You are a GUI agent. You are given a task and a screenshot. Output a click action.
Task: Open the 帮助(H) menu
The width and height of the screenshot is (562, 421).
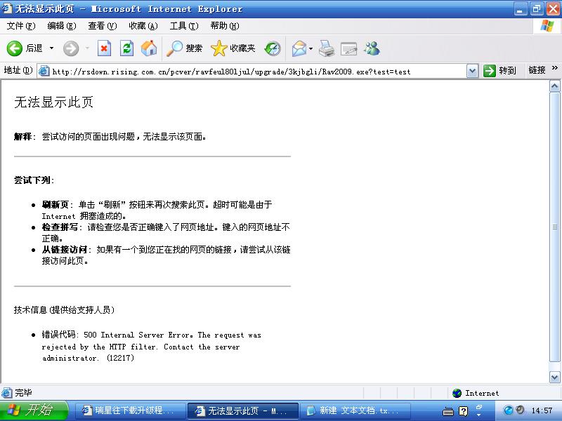click(225, 26)
